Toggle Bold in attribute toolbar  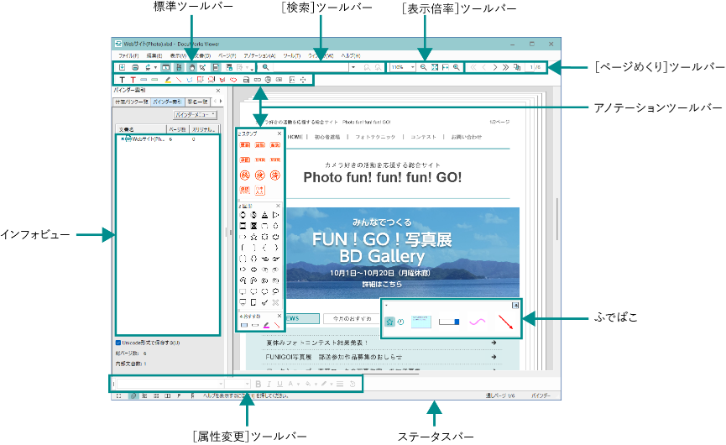(259, 384)
